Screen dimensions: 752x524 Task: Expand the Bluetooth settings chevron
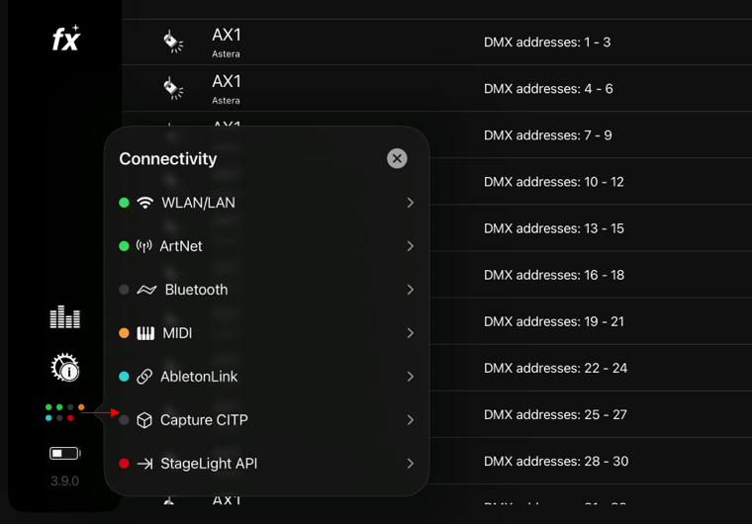tap(410, 290)
